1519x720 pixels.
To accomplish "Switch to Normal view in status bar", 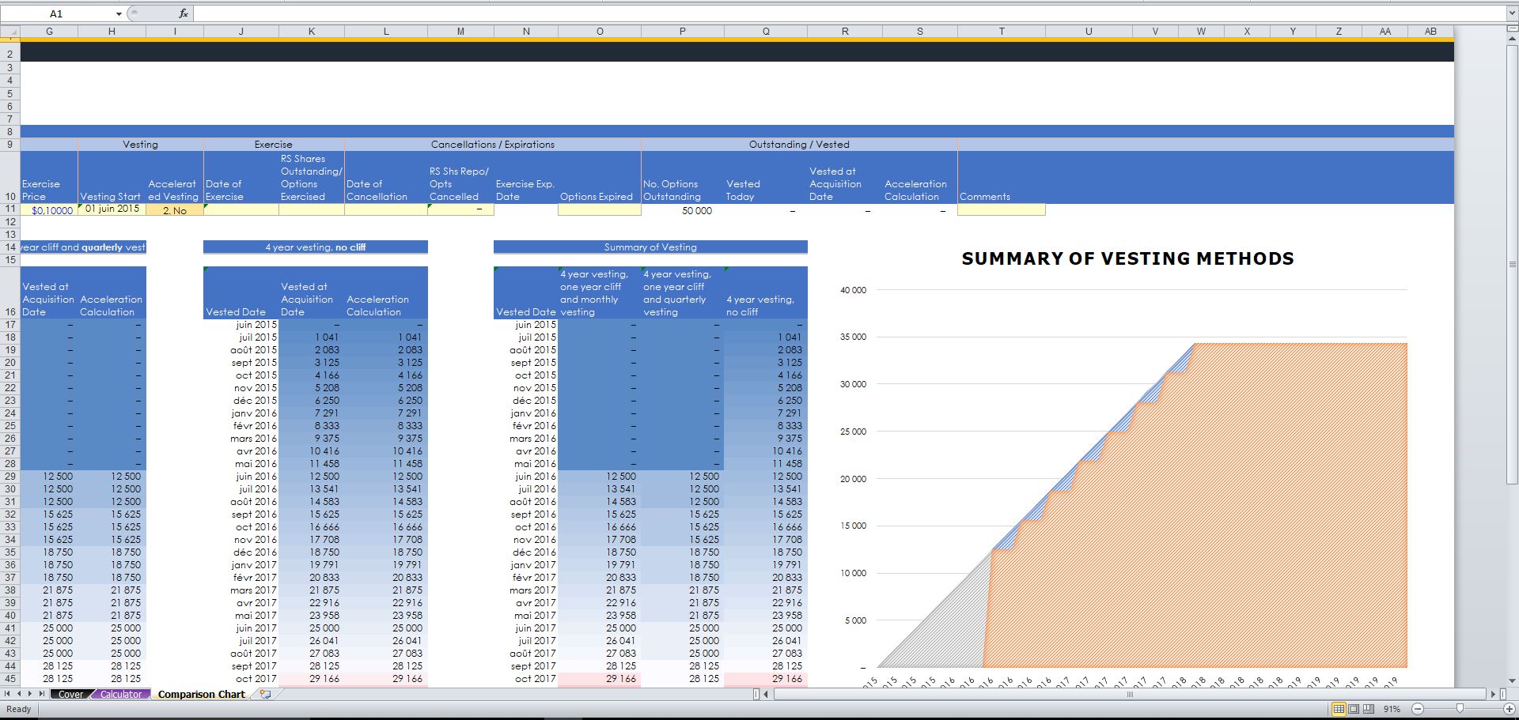I will tap(1339, 709).
